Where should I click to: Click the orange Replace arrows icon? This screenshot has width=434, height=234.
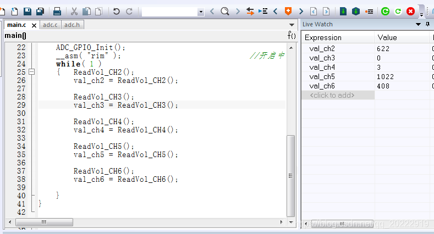(x=250, y=12)
